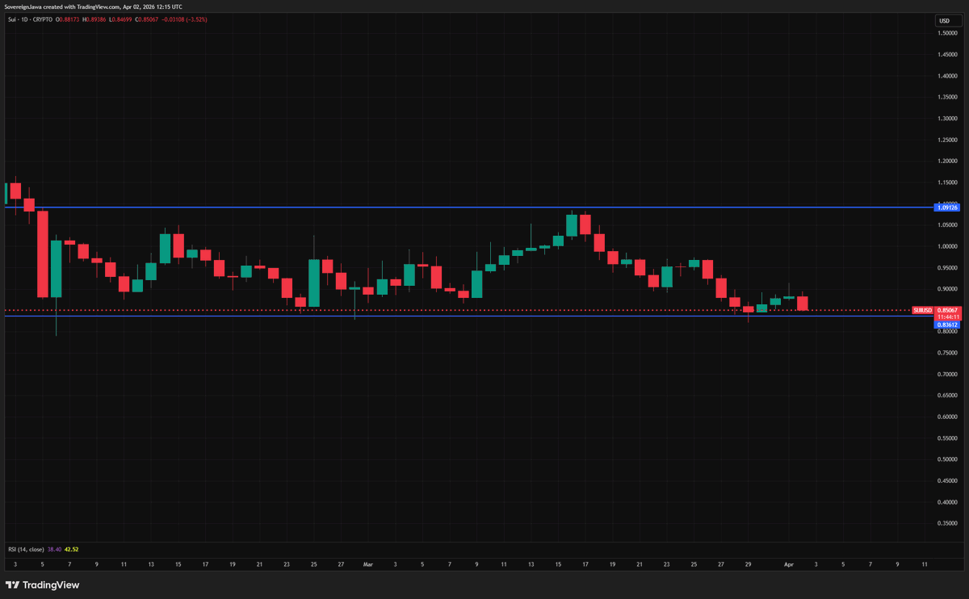The width and height of the screenshot is (969, 599).
Task: Click the 0.95000 price axis label
Action: (x=947, y=268)
